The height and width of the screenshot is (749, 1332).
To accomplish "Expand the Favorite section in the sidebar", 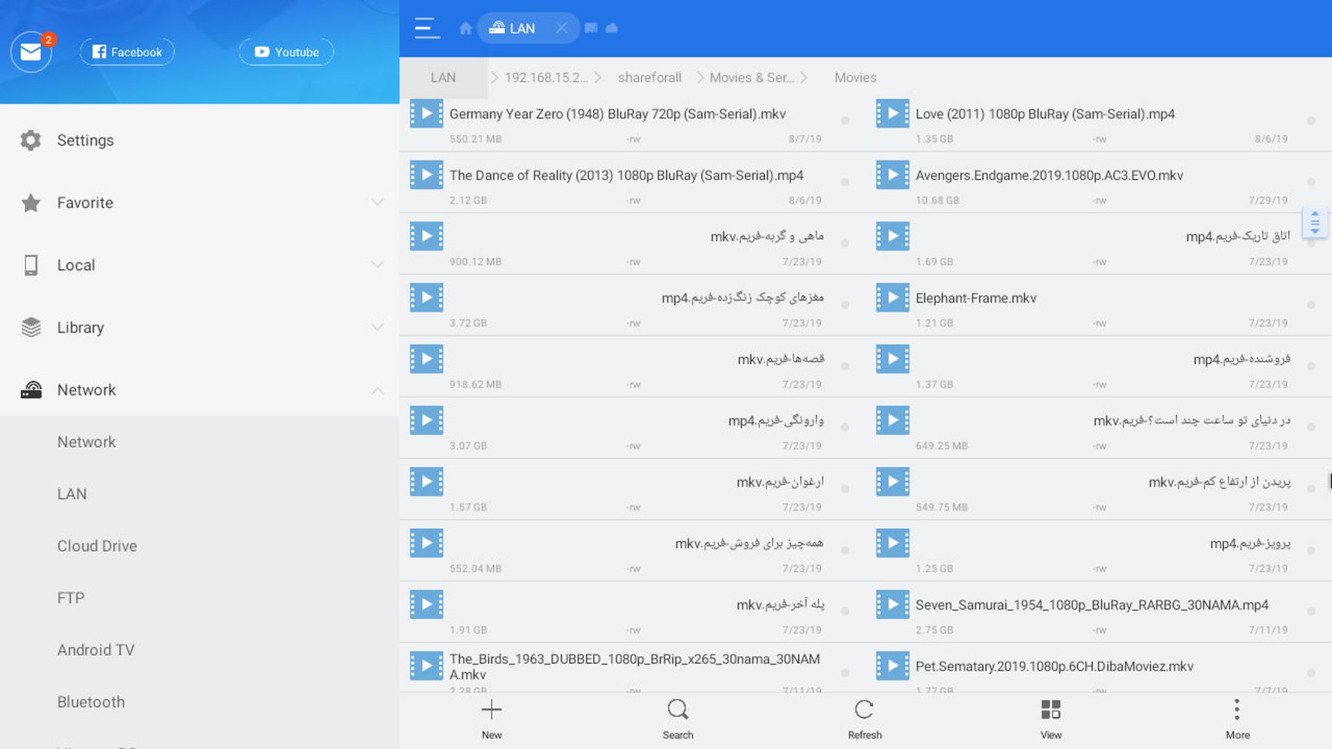I will [x=378, y=202].
